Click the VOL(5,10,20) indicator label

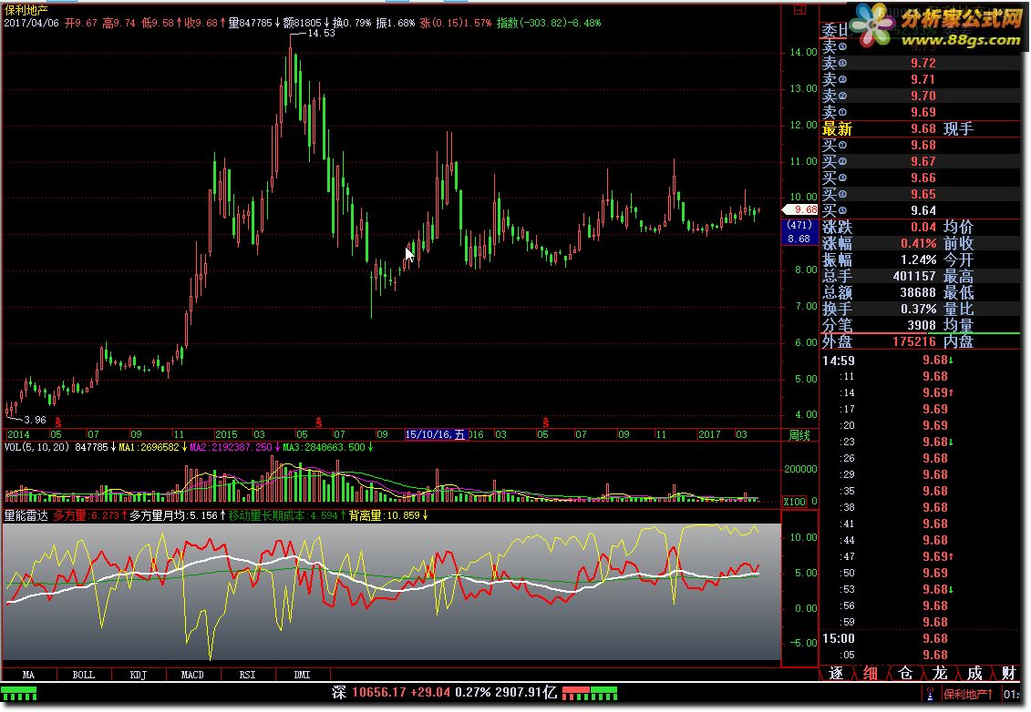click(36, 447)
